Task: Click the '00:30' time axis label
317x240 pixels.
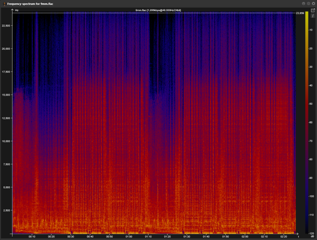Action: [71, 237]
